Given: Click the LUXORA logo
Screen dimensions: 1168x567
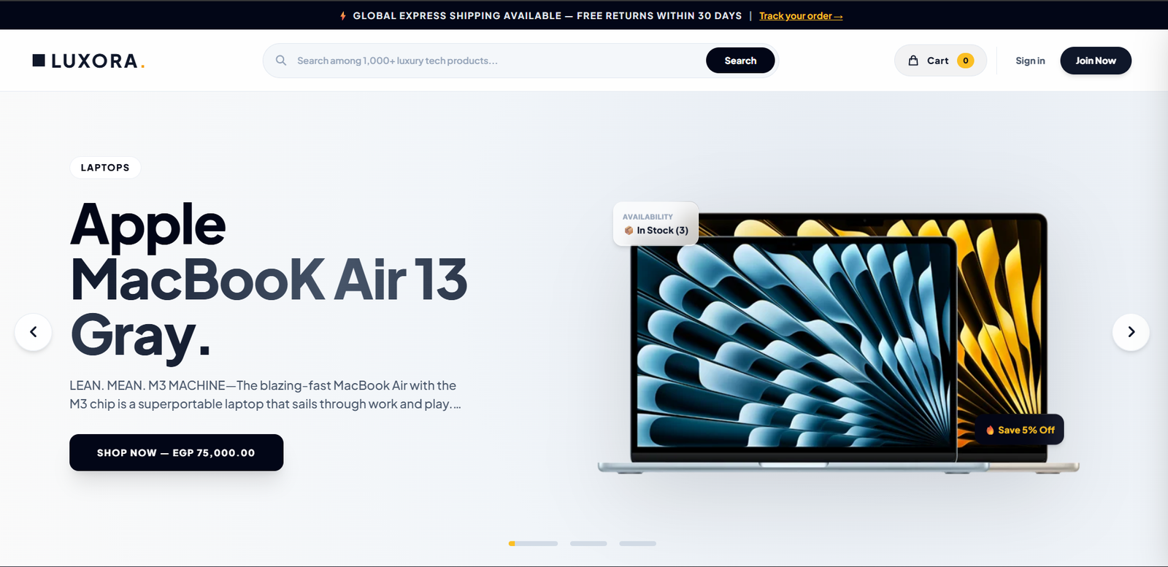Looking at the screenshot, I should (88, 61).
